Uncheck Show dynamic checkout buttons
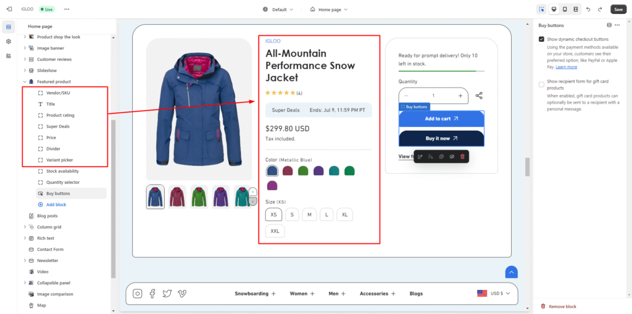The image size is (632, 314). click(541, 39)
